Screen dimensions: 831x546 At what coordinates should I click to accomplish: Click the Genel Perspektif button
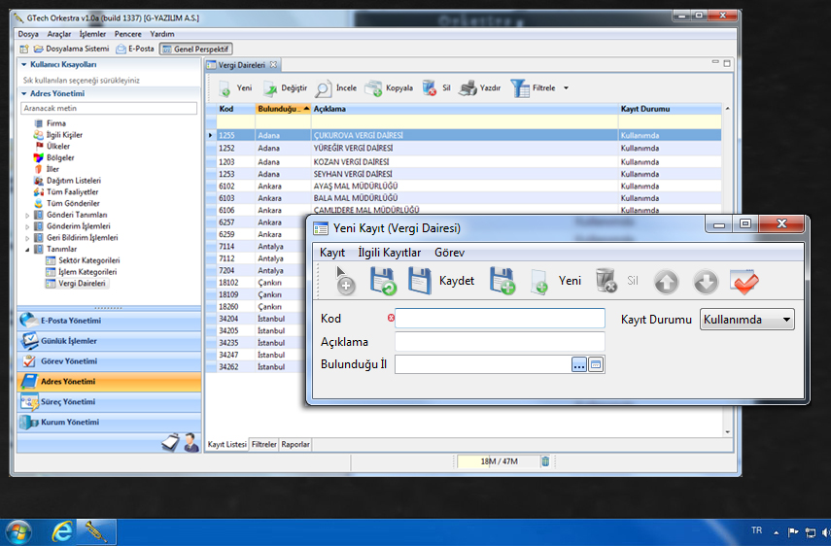coord(195,49)
